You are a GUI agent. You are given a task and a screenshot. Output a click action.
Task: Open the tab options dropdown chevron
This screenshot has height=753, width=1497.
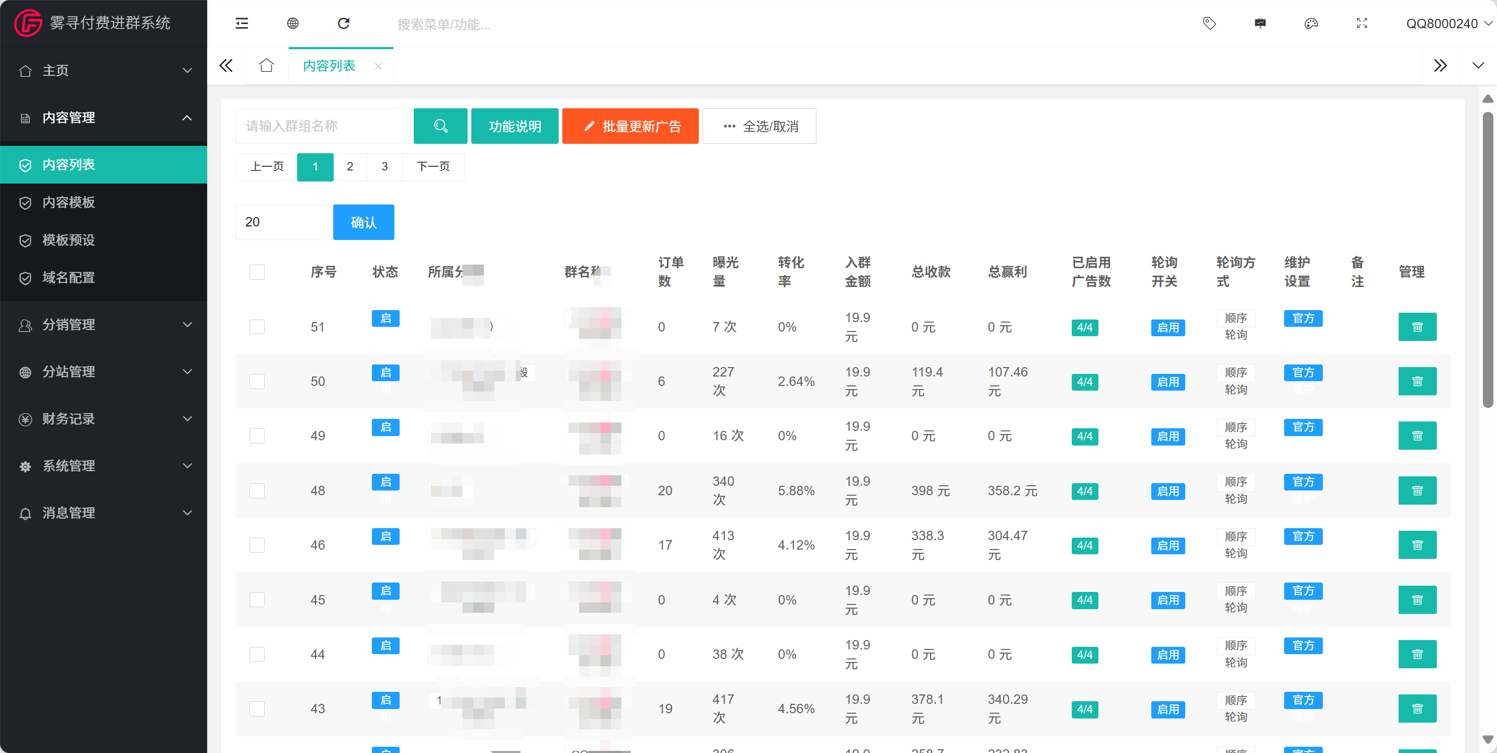(x=1478, y=65)
